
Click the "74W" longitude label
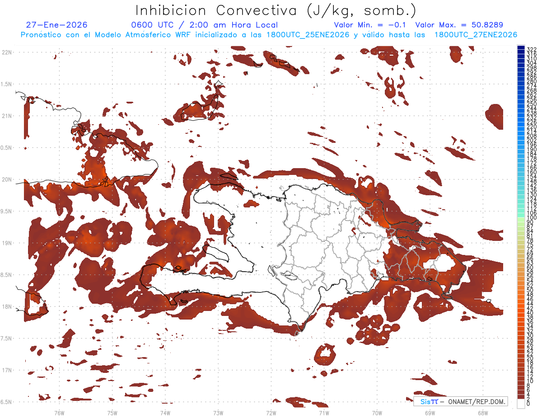(x=165, y=413)
